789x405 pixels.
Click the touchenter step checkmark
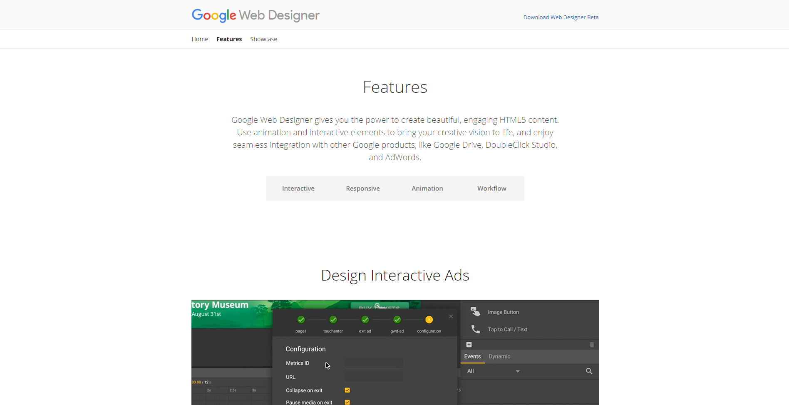[333, 320]
